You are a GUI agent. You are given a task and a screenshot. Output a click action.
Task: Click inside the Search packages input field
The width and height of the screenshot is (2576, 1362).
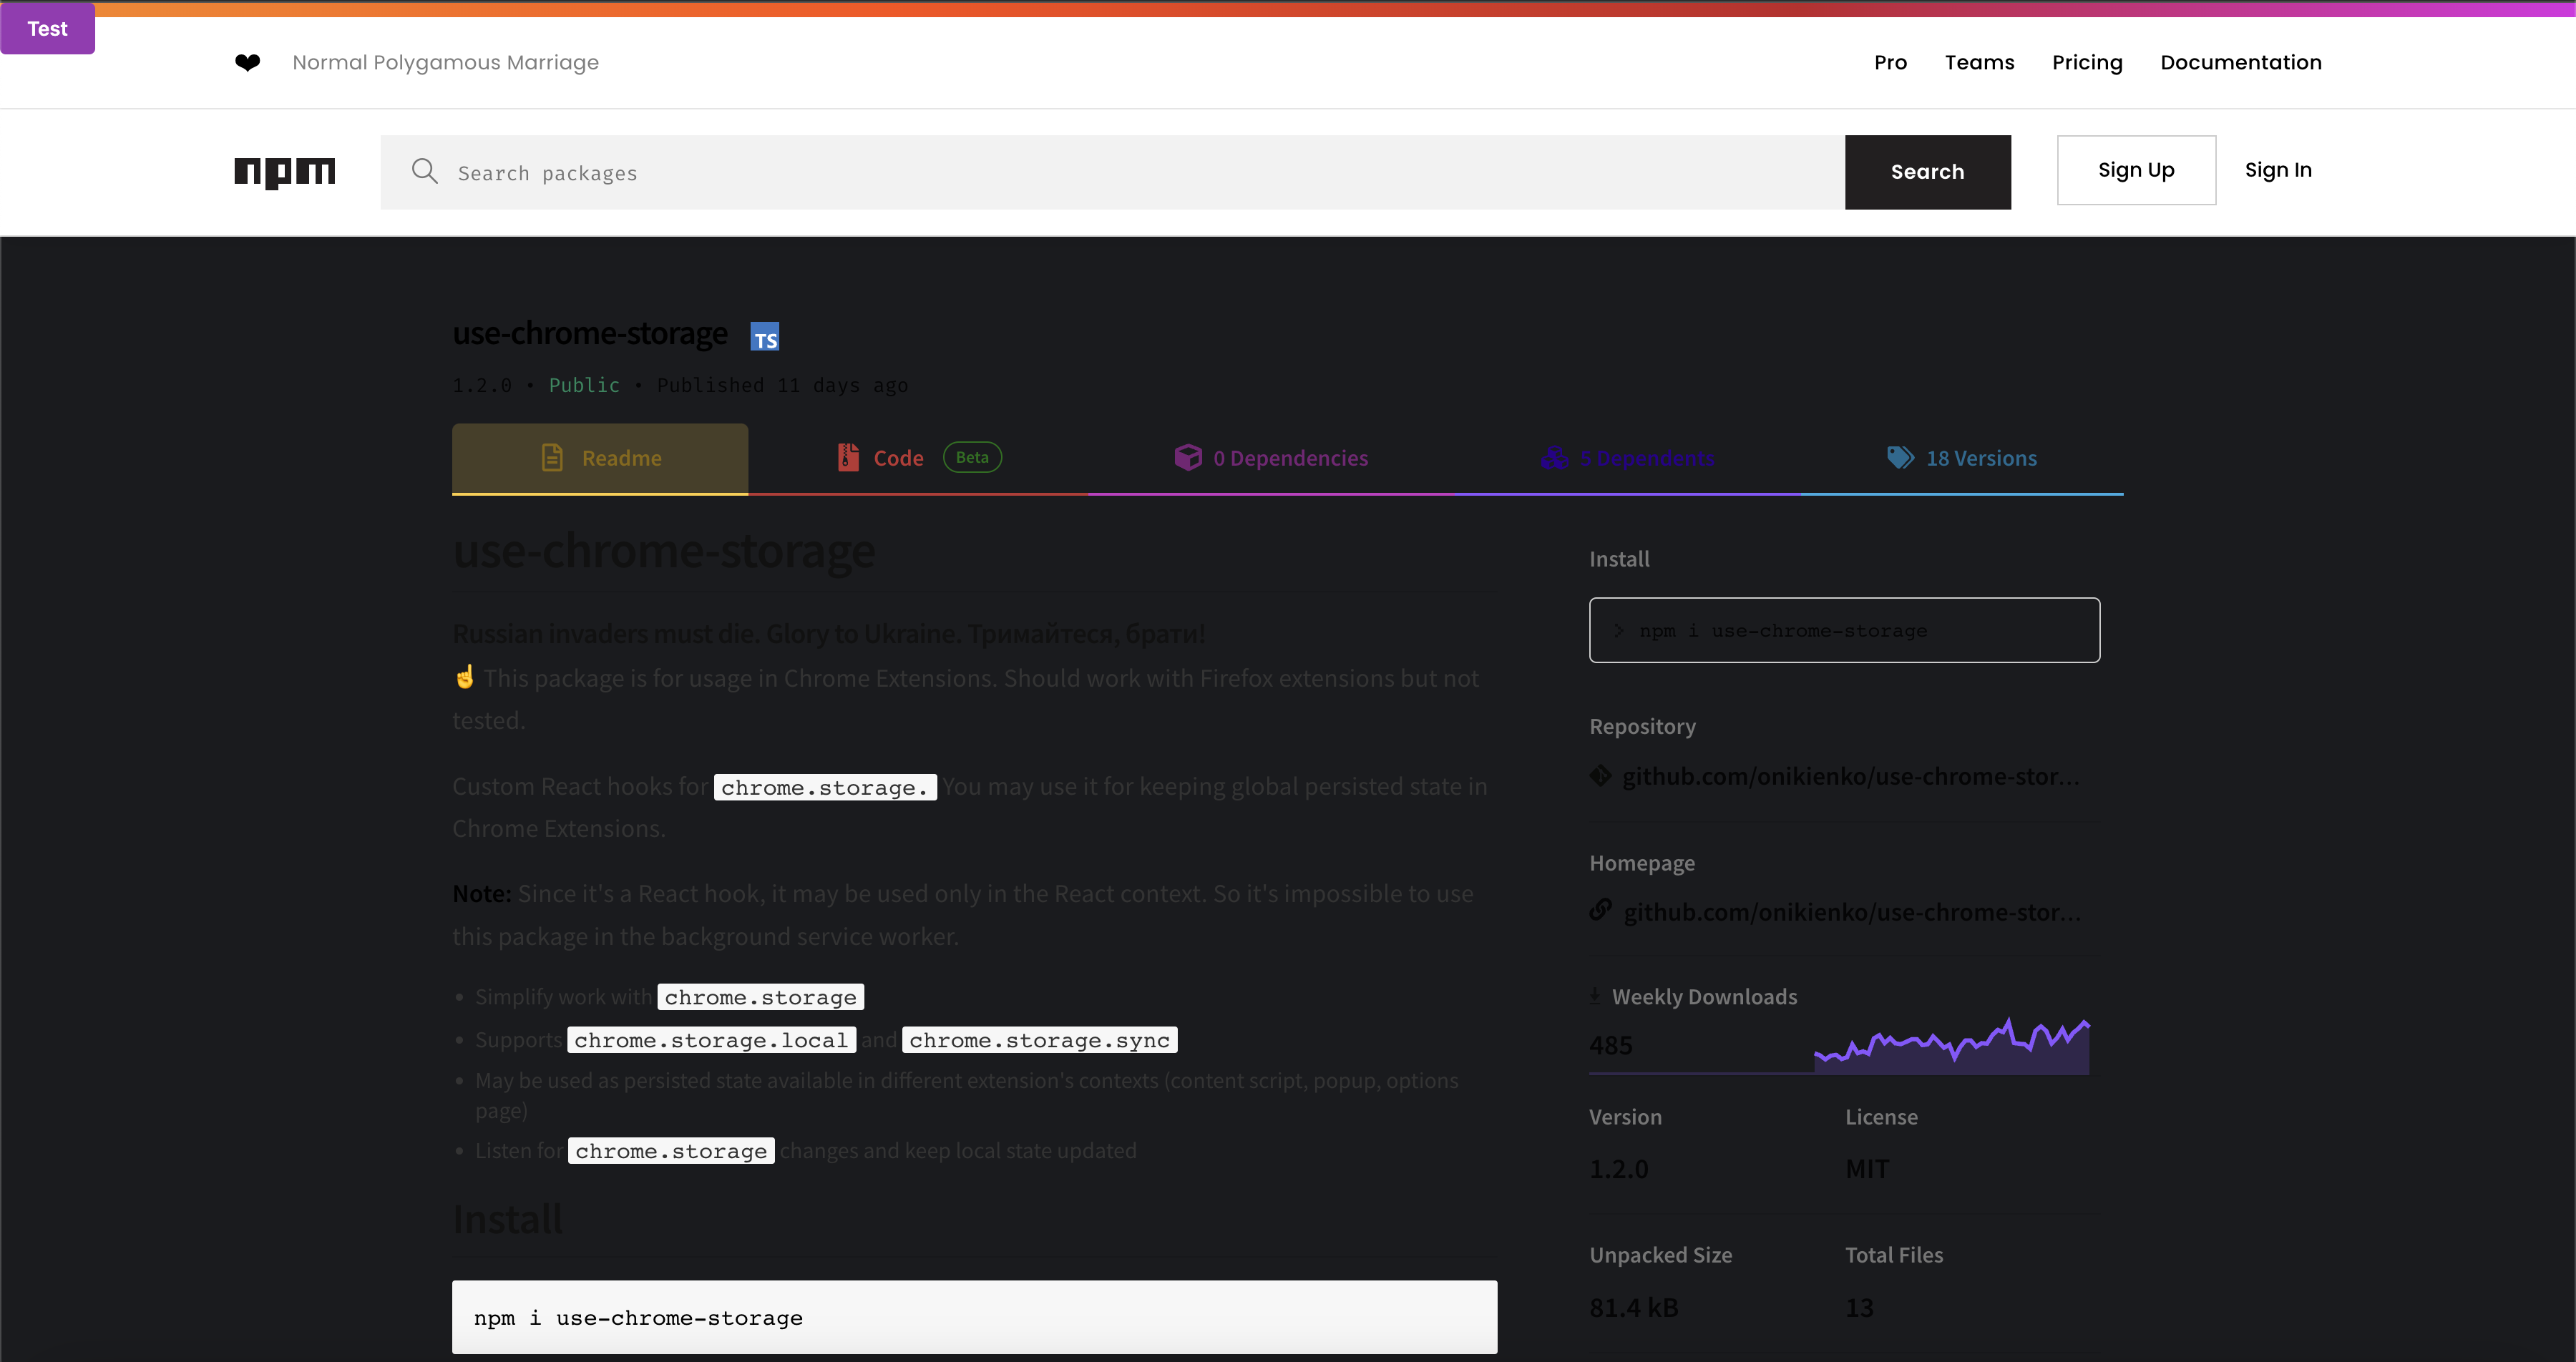(1000, 172)
